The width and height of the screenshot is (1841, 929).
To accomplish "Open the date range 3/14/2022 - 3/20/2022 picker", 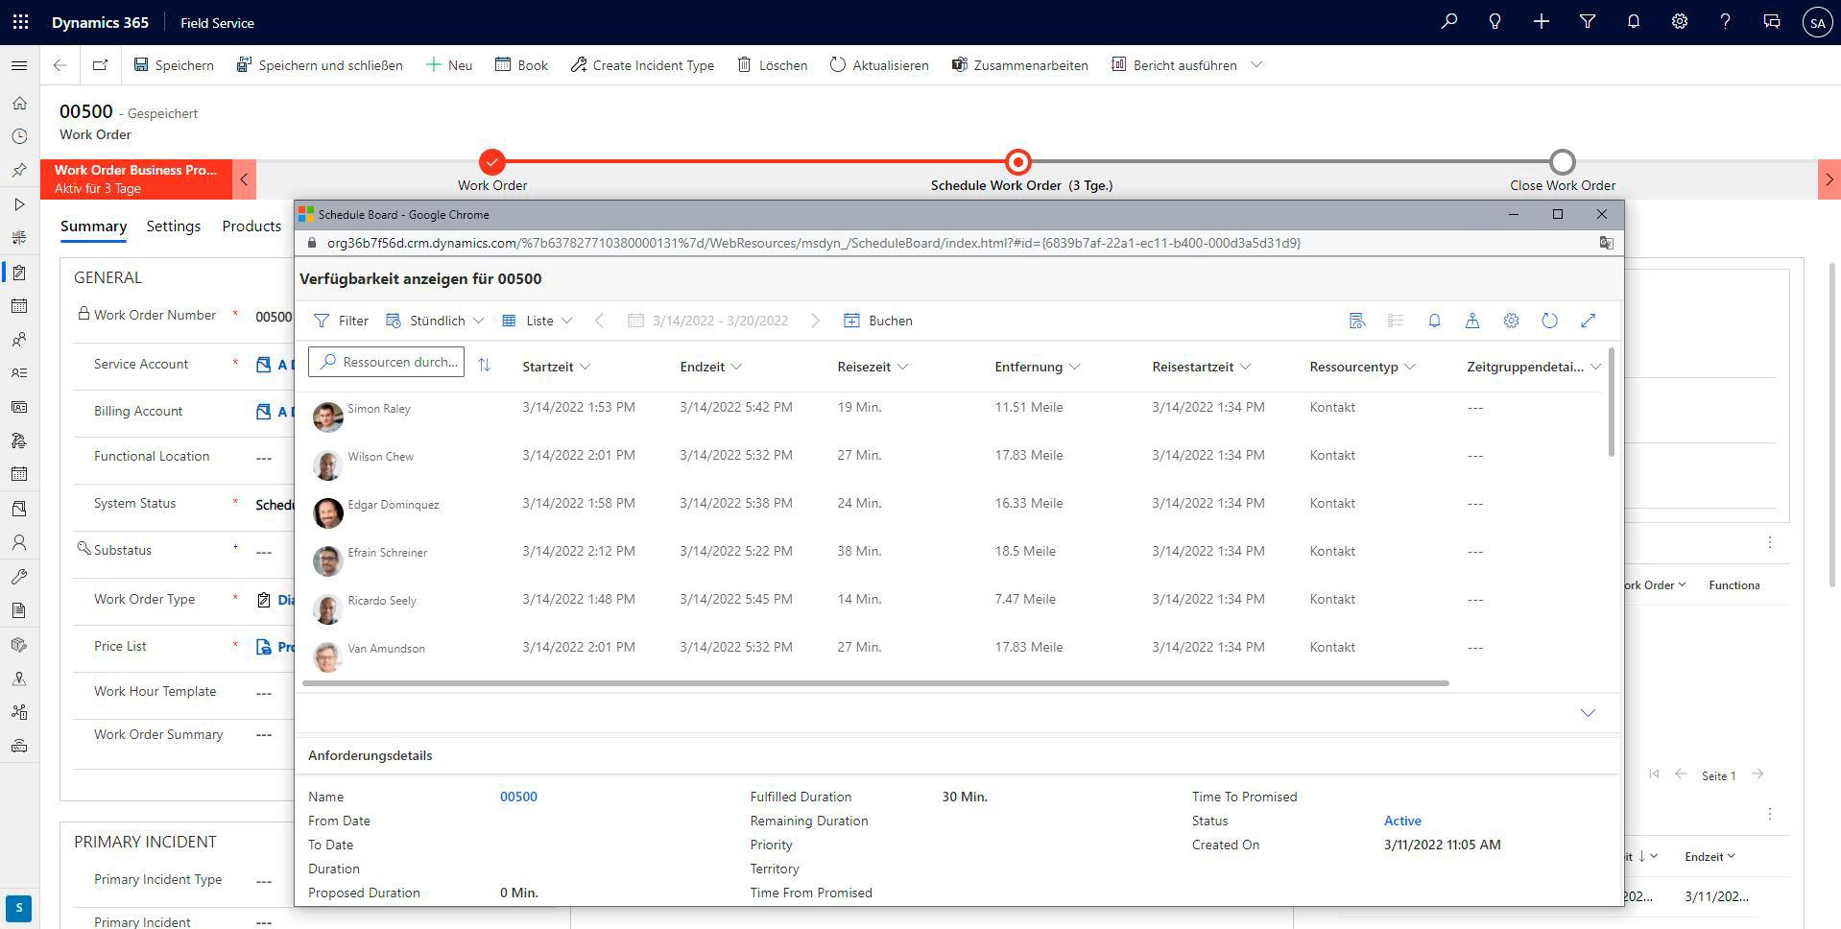I will point(708,321).
